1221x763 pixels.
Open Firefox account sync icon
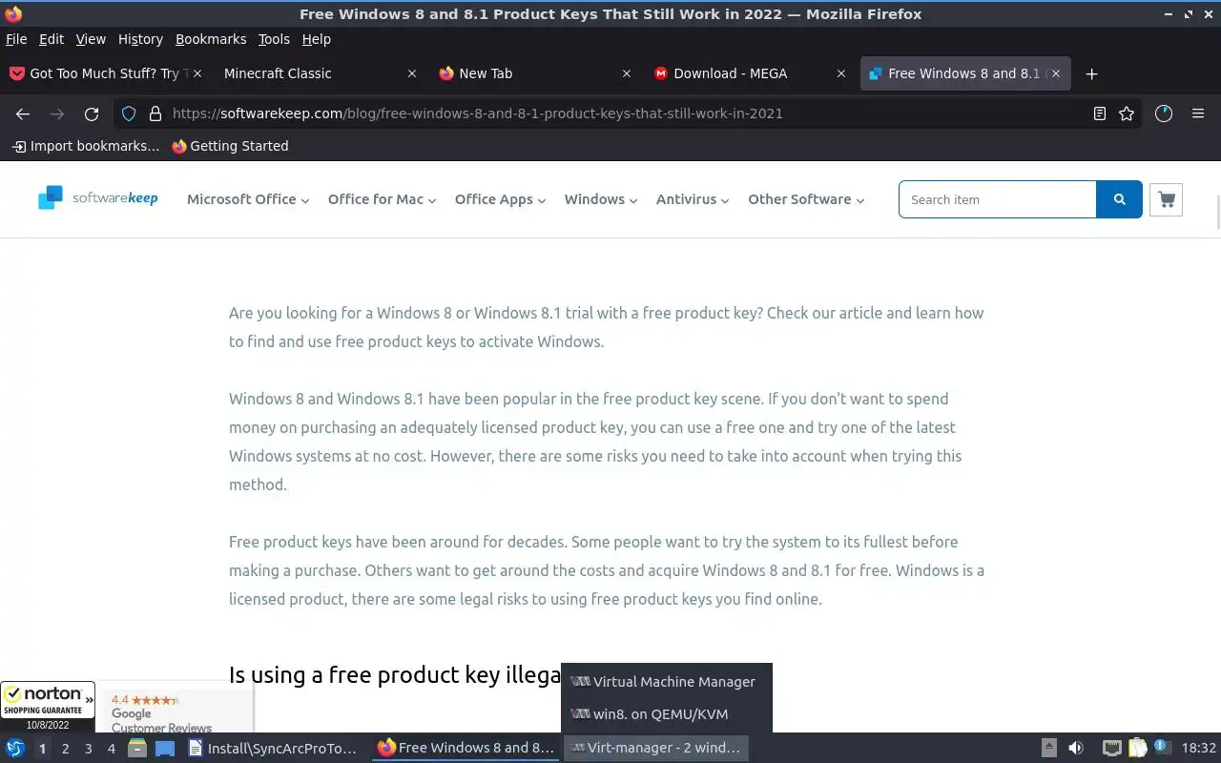coord(1163,113)
